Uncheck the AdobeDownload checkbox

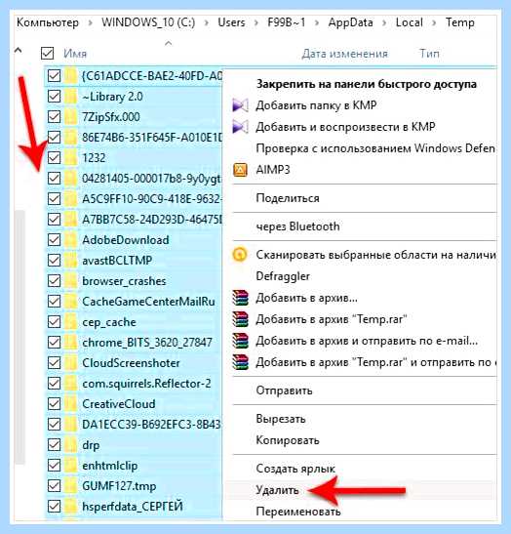coord(54,240)
